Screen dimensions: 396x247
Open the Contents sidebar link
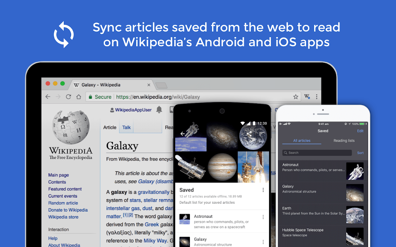57,182
